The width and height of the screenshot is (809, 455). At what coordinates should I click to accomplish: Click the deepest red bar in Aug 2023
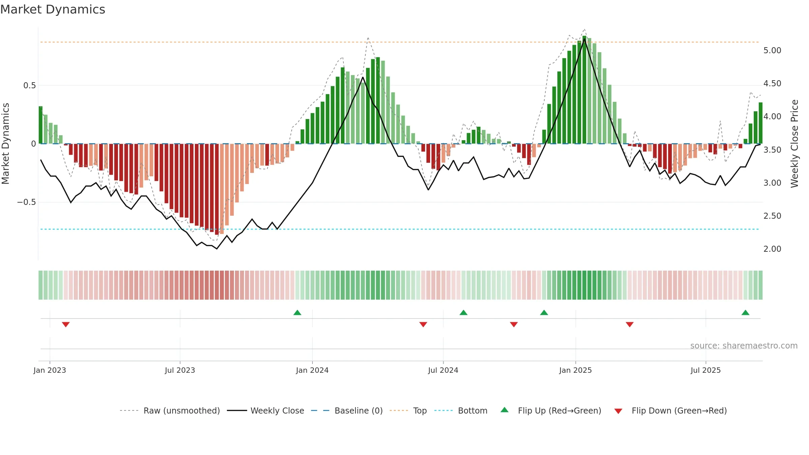click(x=217, y=189)
